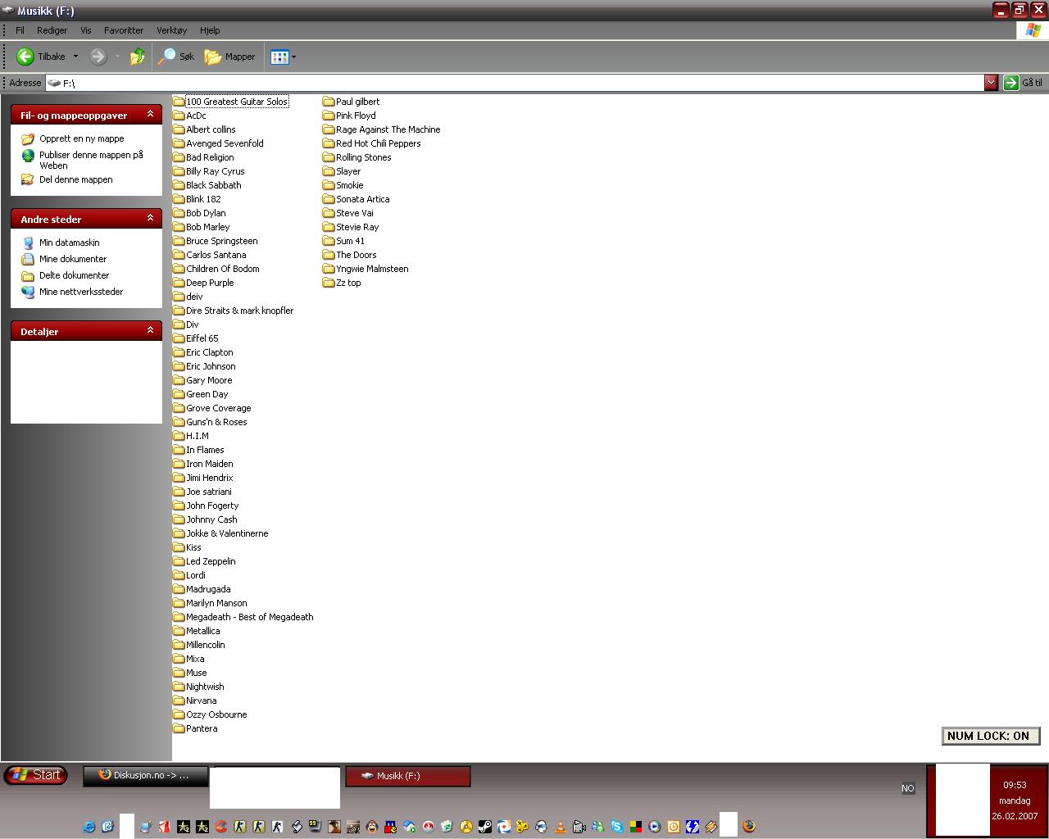Expand the Adresse bar dropdown
Screen dimensions: 1049x839
991,83
